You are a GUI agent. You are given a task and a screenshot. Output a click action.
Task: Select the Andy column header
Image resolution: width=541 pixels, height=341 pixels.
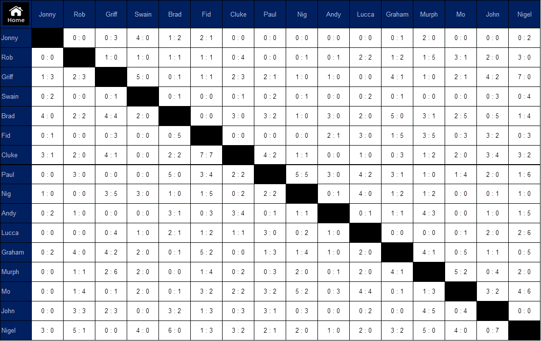334,14
